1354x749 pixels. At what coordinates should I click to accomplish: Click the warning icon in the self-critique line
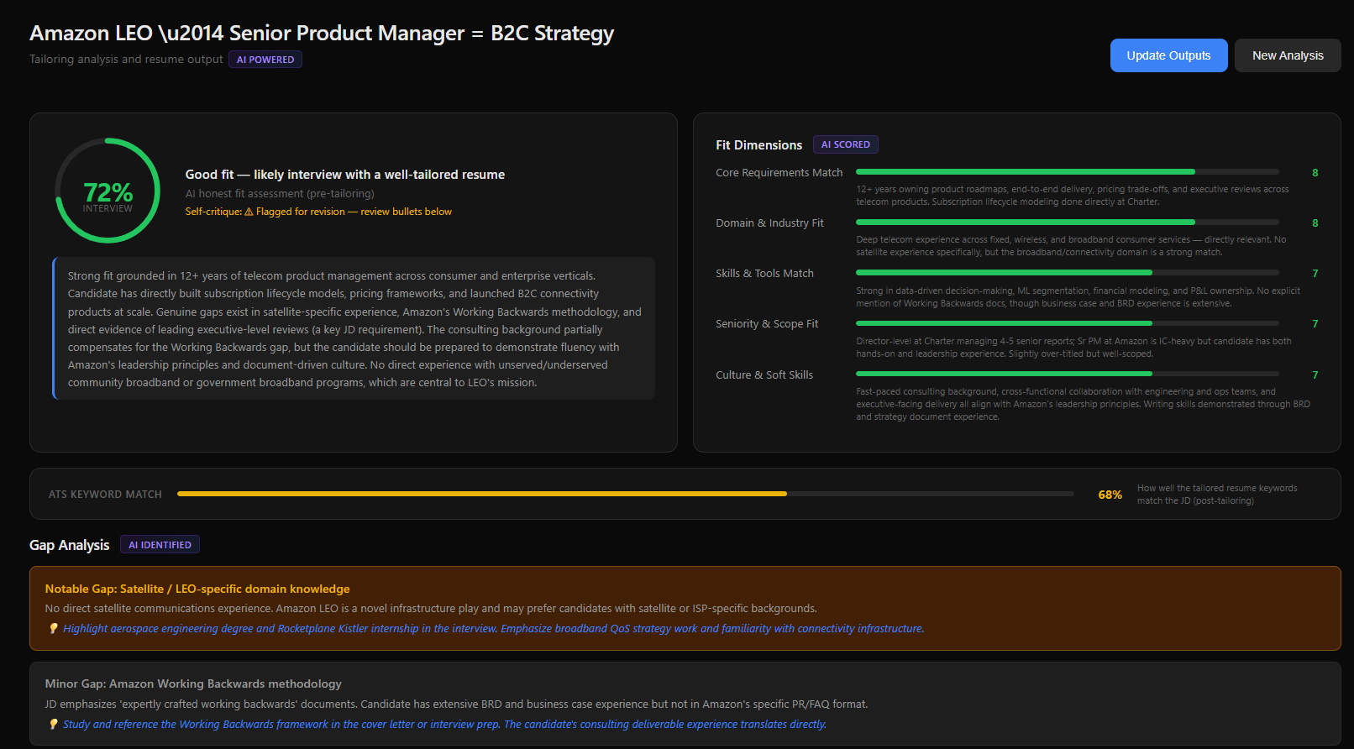pos(249,212)
